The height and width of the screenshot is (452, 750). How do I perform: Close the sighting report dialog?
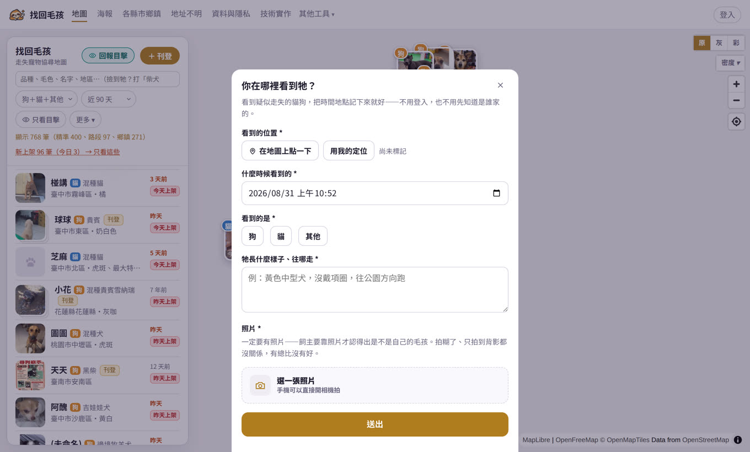pyautogui.click(x=500, y=85)
